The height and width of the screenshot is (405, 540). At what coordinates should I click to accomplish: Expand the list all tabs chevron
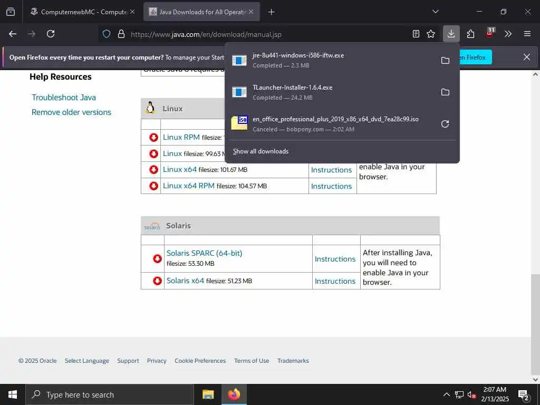point(435,12)
